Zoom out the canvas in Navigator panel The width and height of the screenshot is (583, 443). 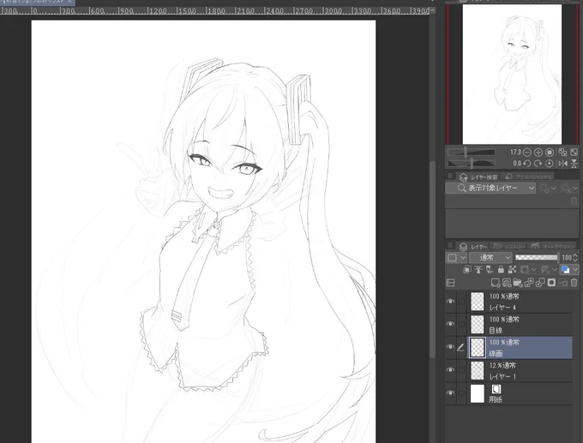(527, 153)
